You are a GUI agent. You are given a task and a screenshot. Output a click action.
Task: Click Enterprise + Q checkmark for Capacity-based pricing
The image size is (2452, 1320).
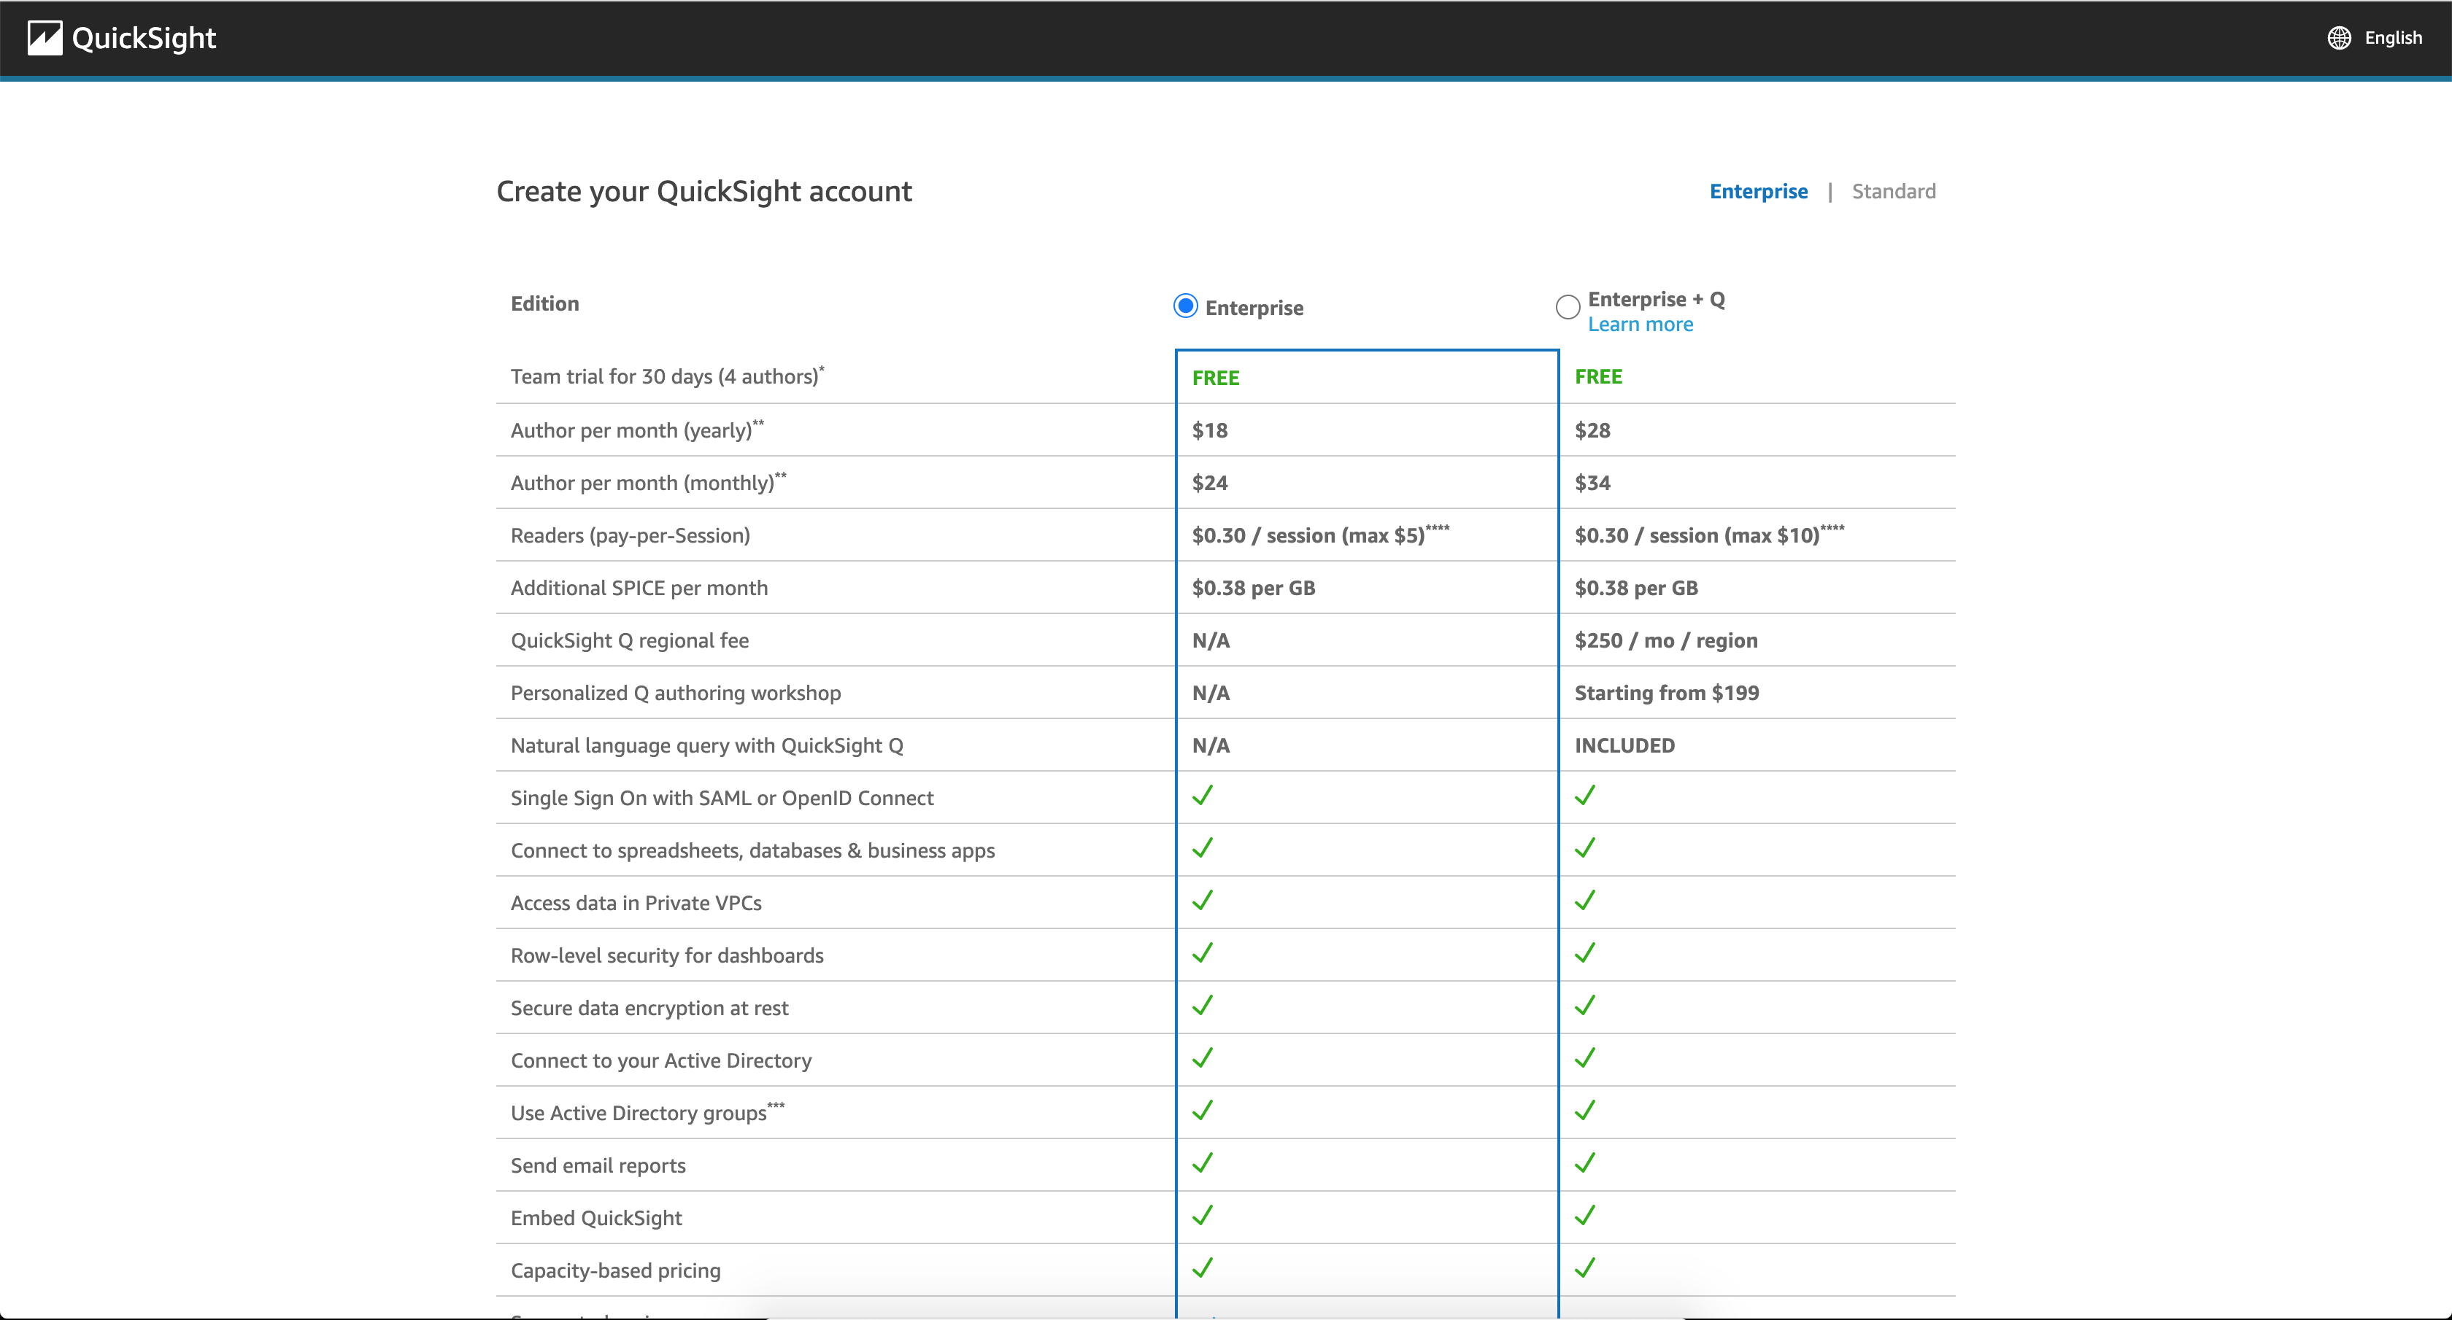click(x=1585, y=1267)
